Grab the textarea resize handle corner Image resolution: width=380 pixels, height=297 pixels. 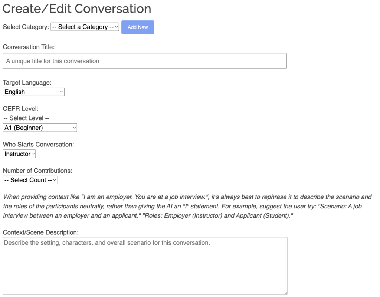(x=285, y=293)
